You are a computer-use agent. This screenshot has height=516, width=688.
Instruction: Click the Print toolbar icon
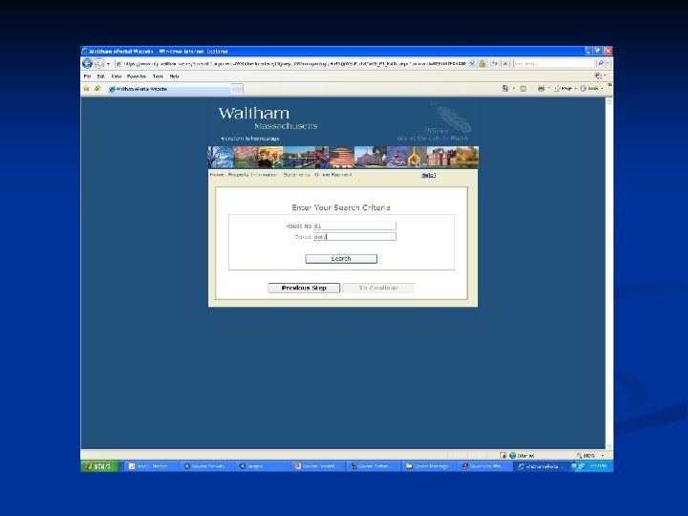541,89
